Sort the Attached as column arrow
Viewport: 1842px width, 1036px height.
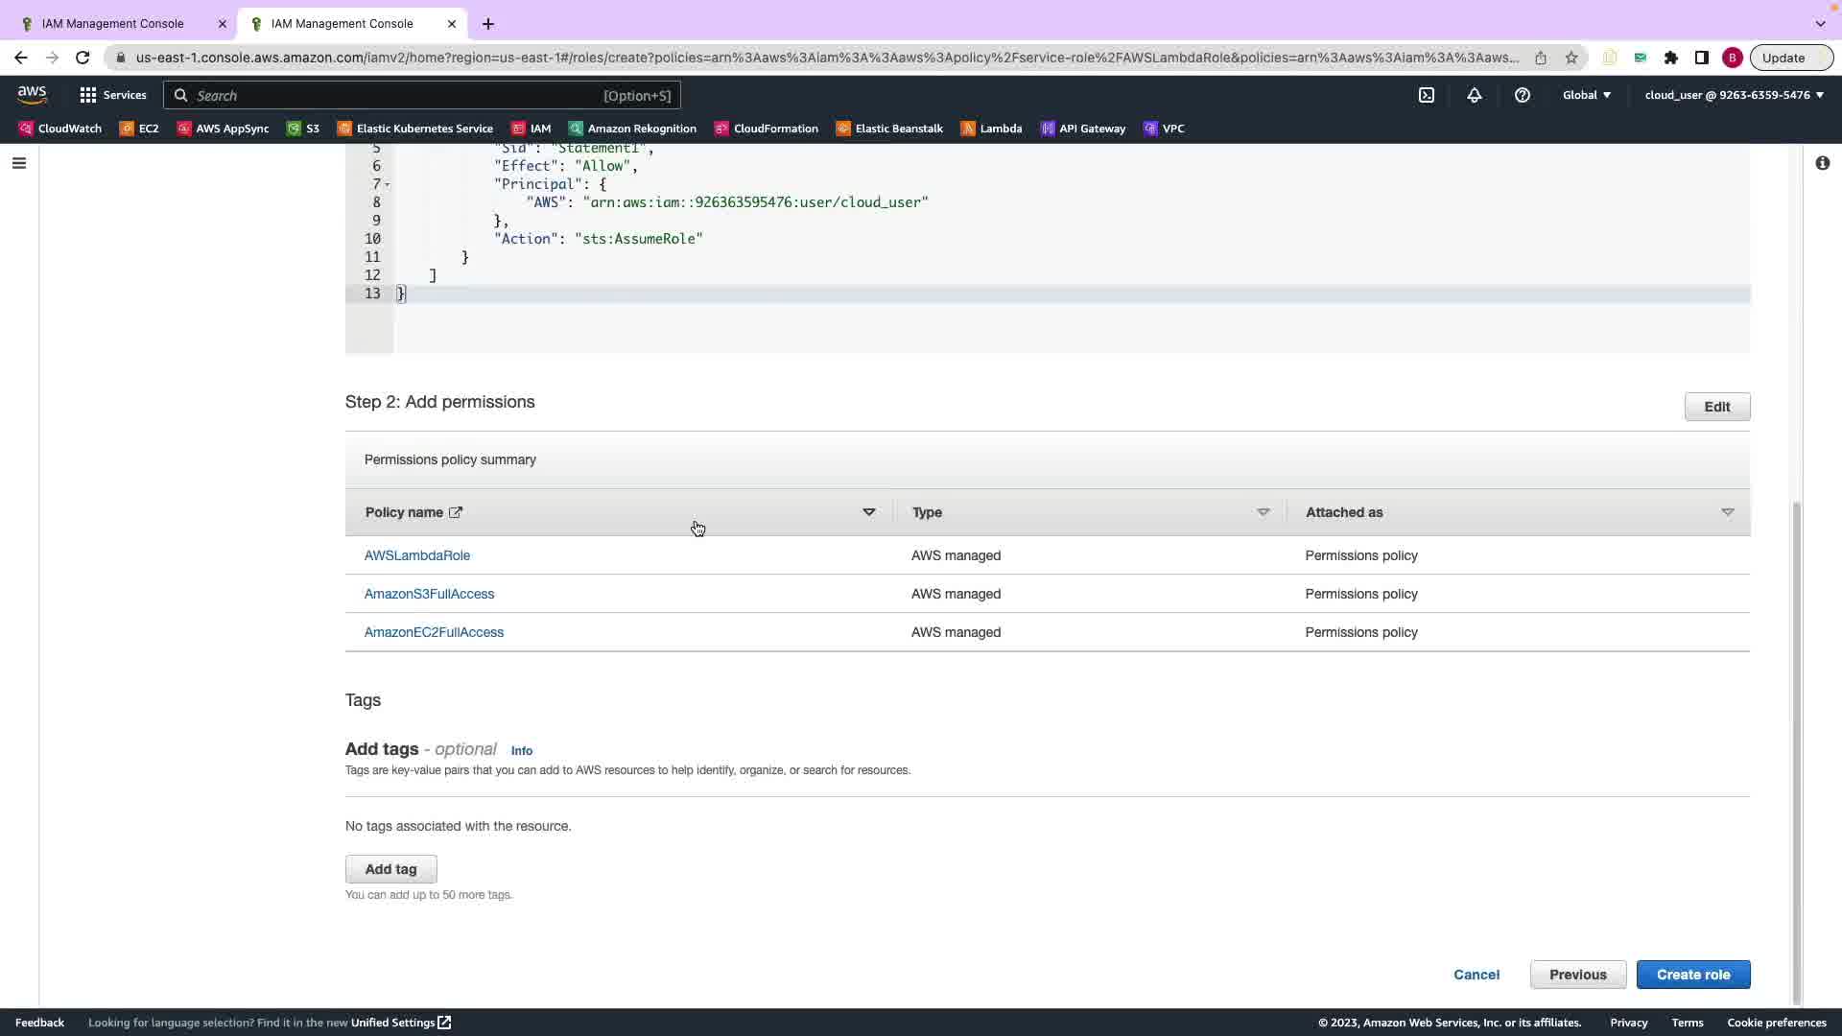(x=1727, y=512)
